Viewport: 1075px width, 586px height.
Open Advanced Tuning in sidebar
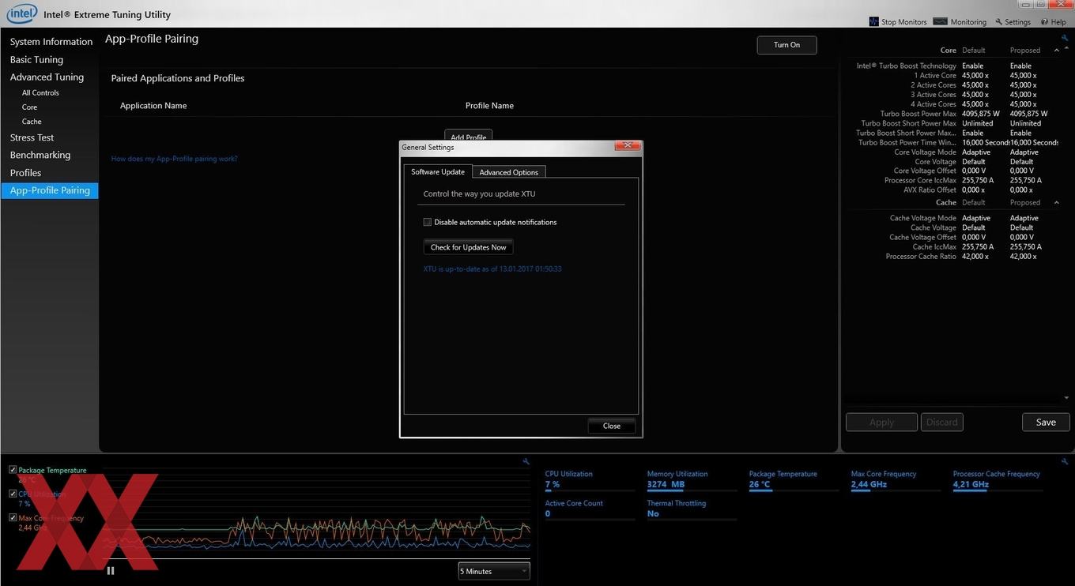pyautogui.click(x=47, y=77)
